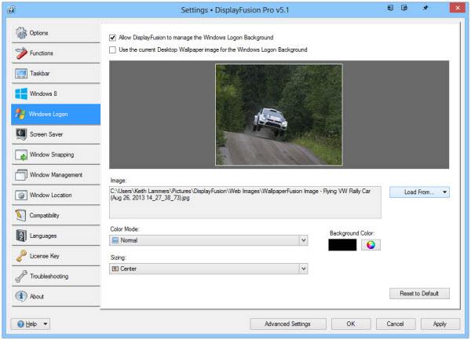Screen dimensions: 471x340
Task: Open Advanced Settings
Action: [288, 324]
